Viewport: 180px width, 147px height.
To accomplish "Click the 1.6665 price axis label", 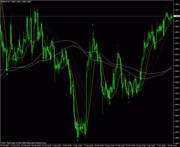I will click(x=177, y=49).
